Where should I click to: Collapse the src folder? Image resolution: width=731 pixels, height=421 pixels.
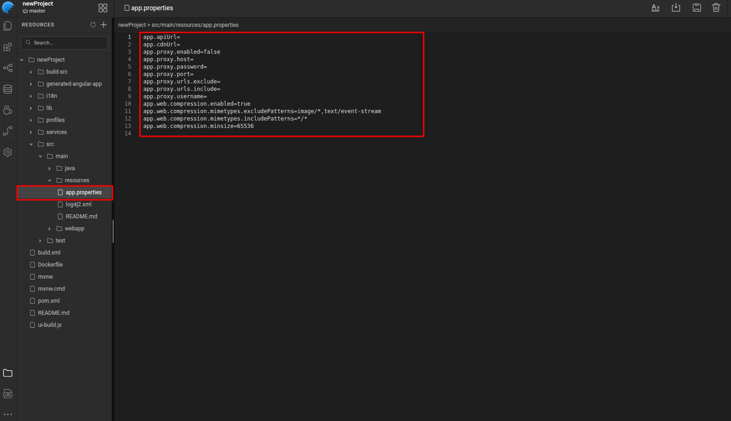pyautogui.click(x=31, y=144)
